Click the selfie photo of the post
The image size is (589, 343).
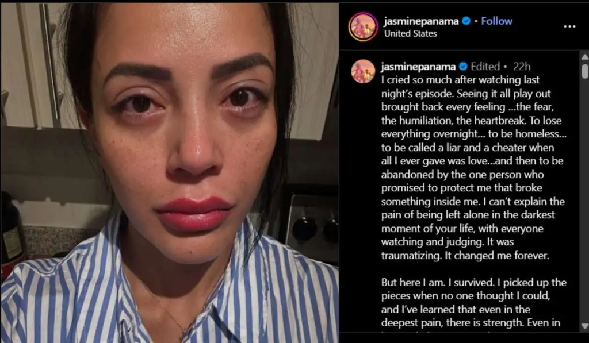click(x=170, y=172)
